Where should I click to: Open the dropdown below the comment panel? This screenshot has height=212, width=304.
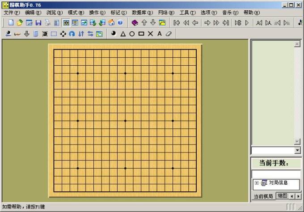(297, 151)
